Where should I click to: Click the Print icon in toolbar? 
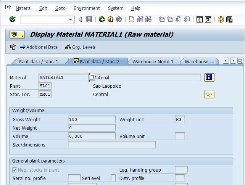[131, 19]
